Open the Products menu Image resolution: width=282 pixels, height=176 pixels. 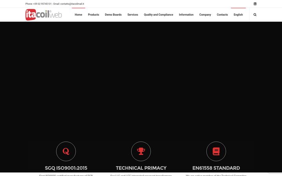click(x=94, y=15)
